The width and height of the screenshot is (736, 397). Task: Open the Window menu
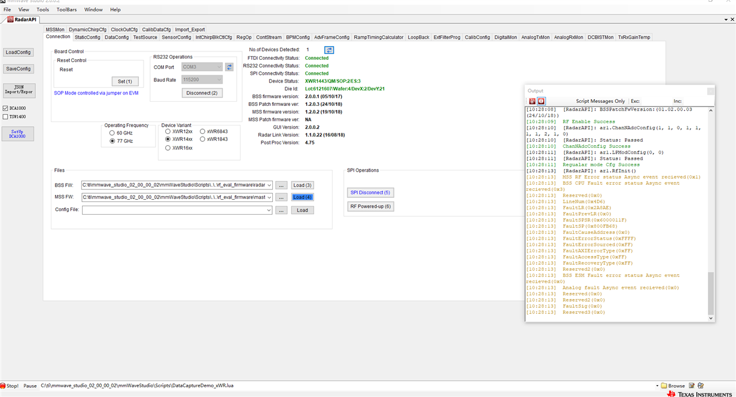(93, 10)
